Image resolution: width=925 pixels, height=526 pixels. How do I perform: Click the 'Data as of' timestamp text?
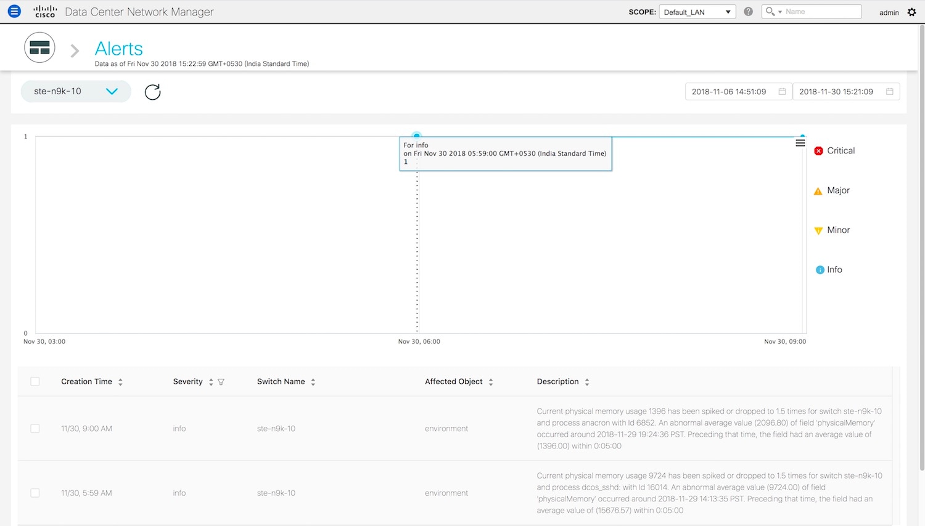[x=202, y=63]
